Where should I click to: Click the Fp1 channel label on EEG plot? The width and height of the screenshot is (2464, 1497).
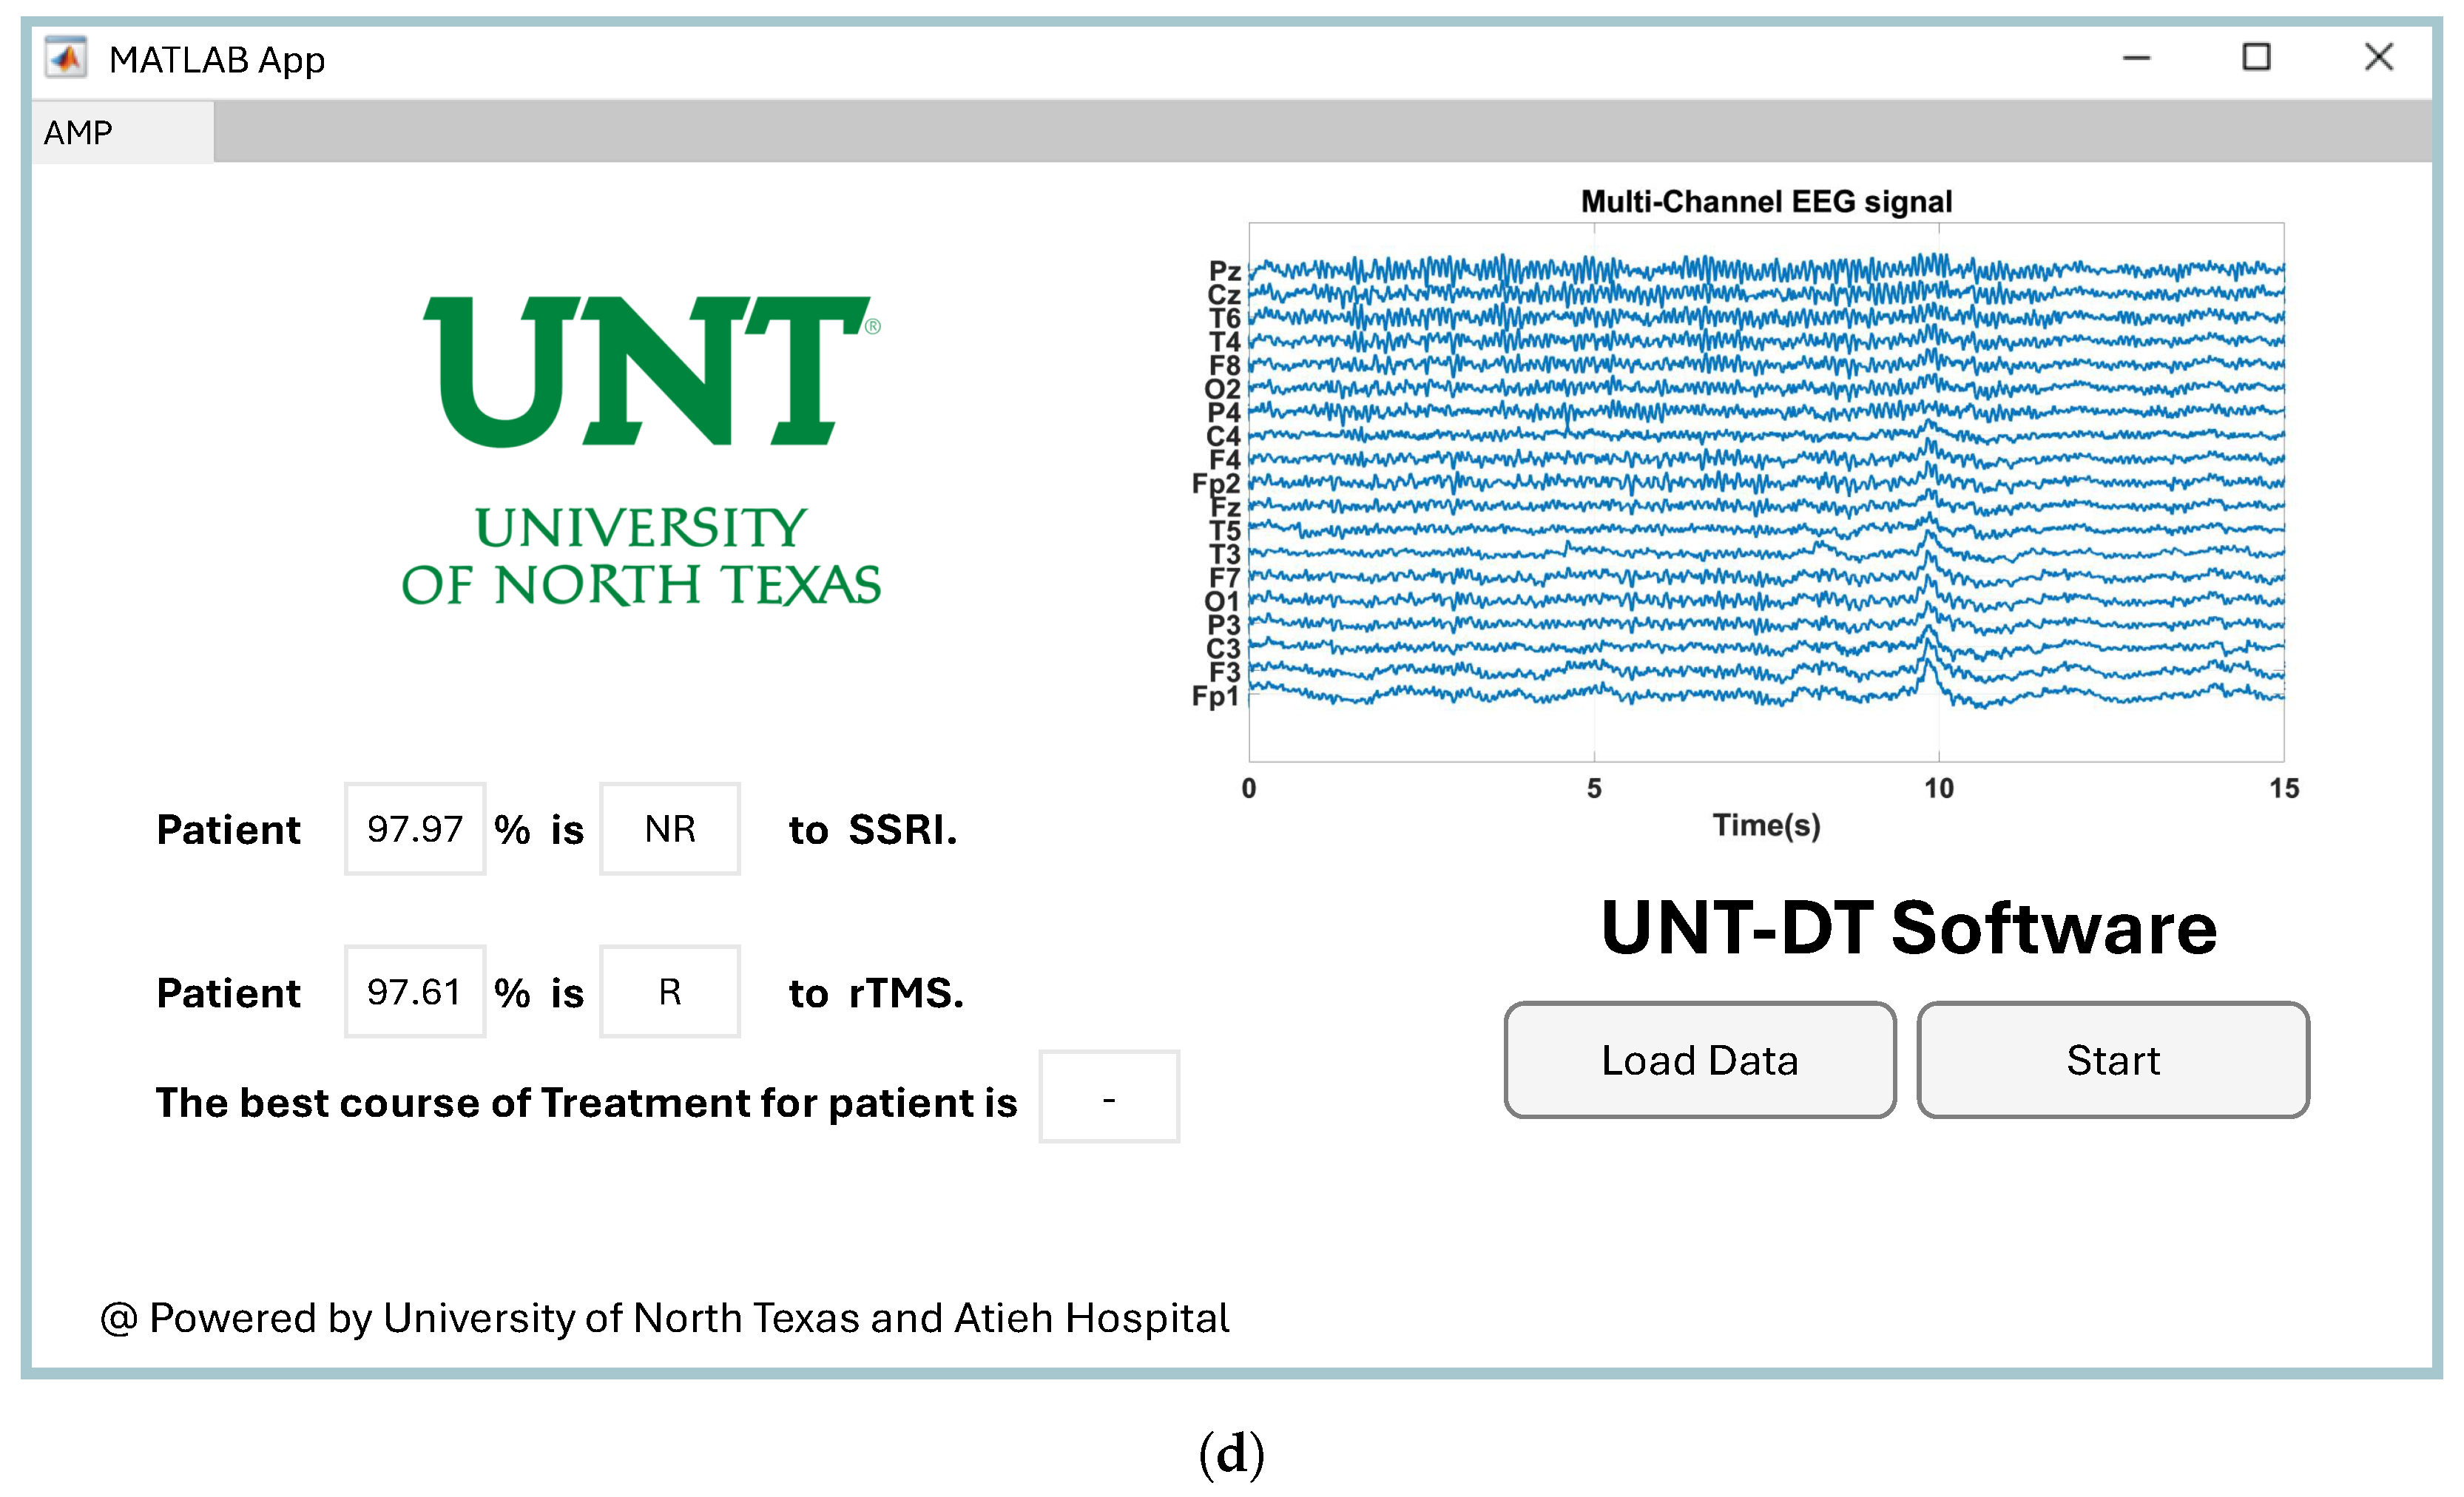(1216, 696)
